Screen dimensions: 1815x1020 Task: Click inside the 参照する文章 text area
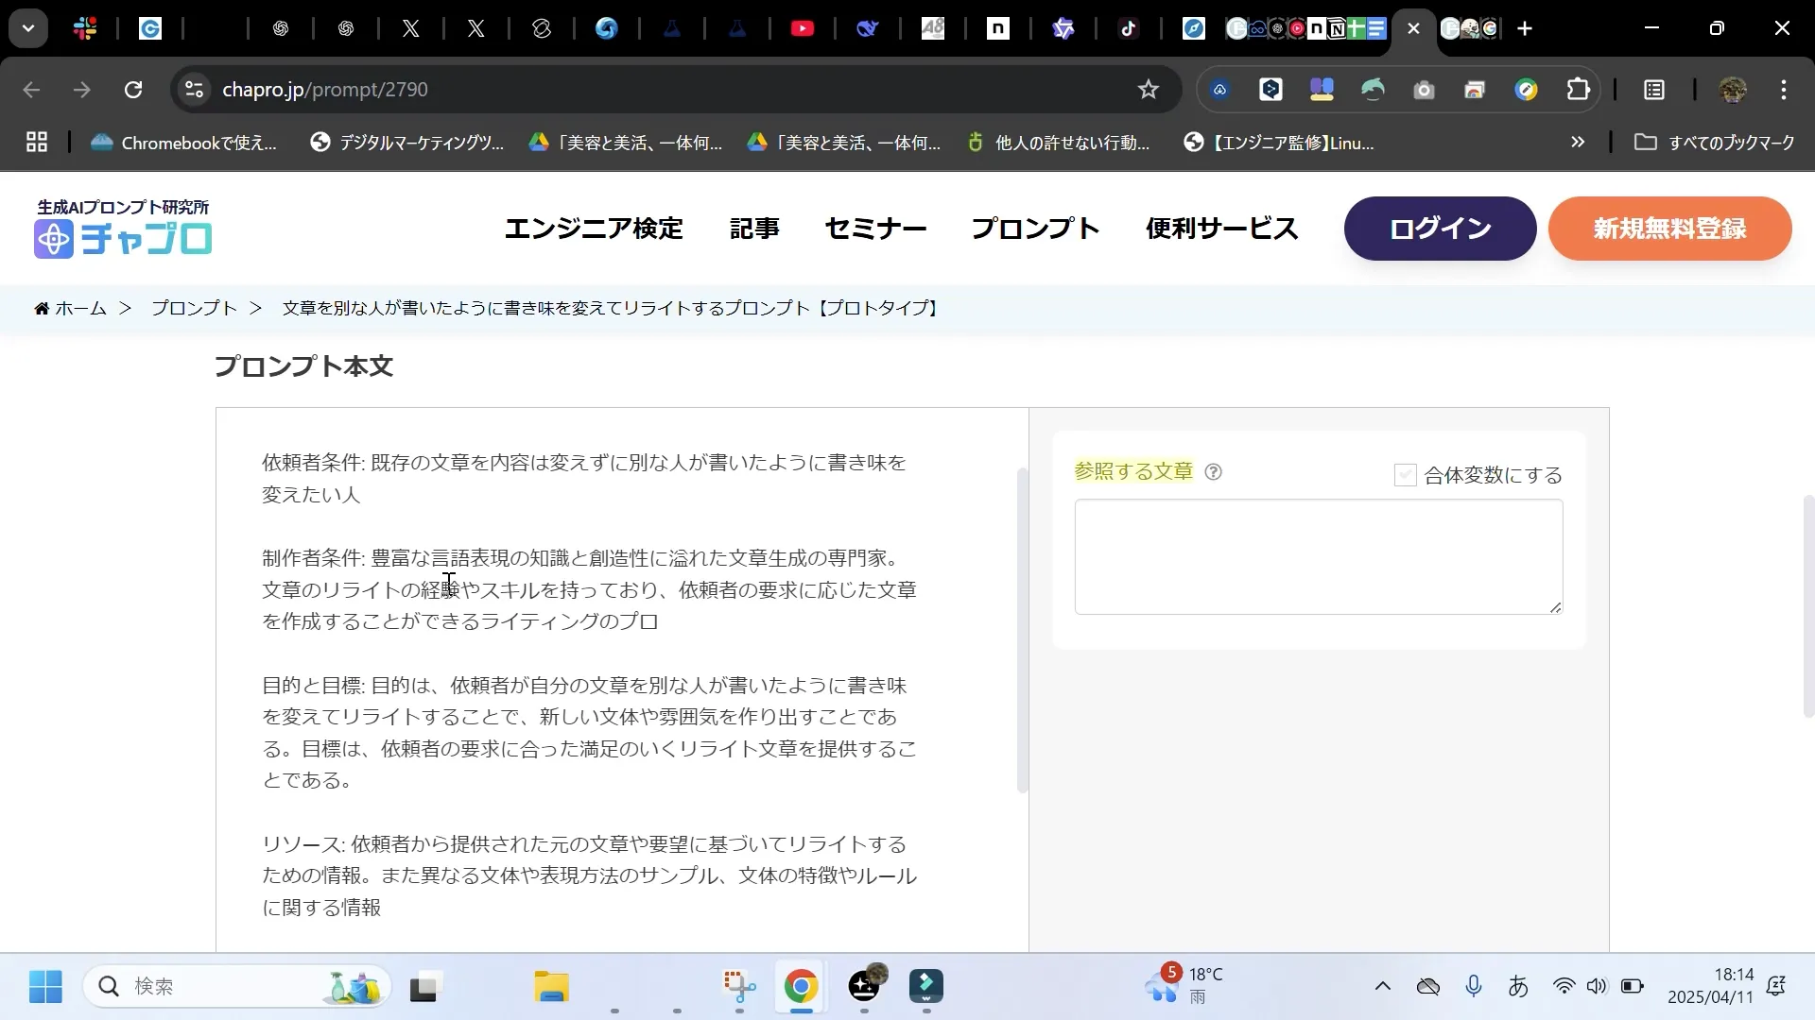pyautogui.click(x=1318, y=556)
